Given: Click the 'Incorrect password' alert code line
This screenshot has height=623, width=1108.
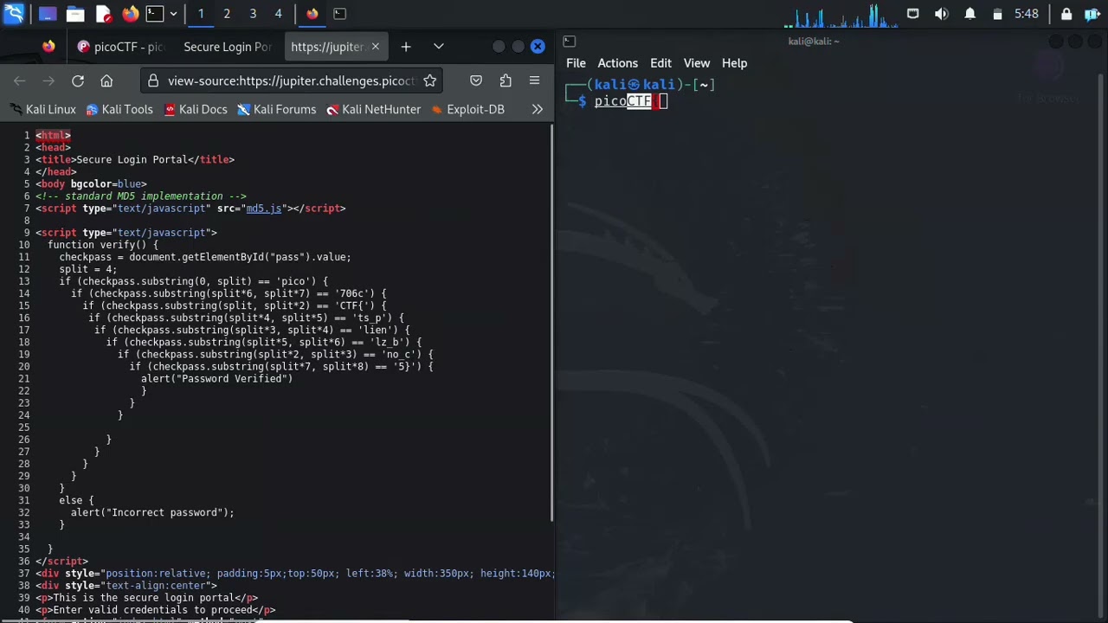Looking at the screenshot, I should coord(152,512).
